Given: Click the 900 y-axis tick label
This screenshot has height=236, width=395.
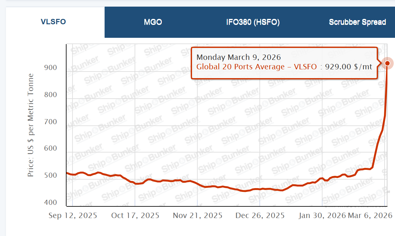Looking at the screenshot, I should (x=50, y=68).
